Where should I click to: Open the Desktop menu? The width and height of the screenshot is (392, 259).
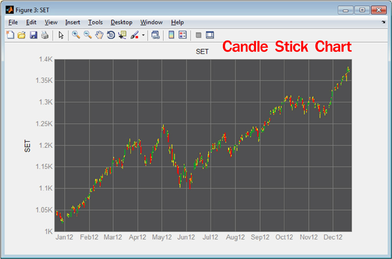[x=122, y=22]
